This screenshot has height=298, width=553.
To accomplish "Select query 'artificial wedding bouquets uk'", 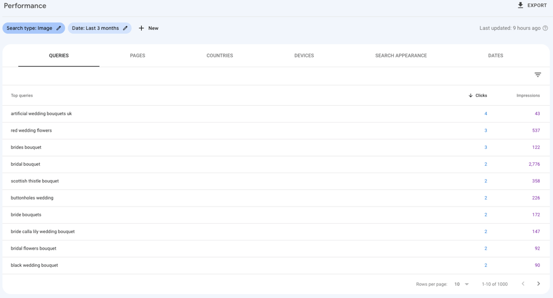I will pyautogui.click(x=41, y=114).
